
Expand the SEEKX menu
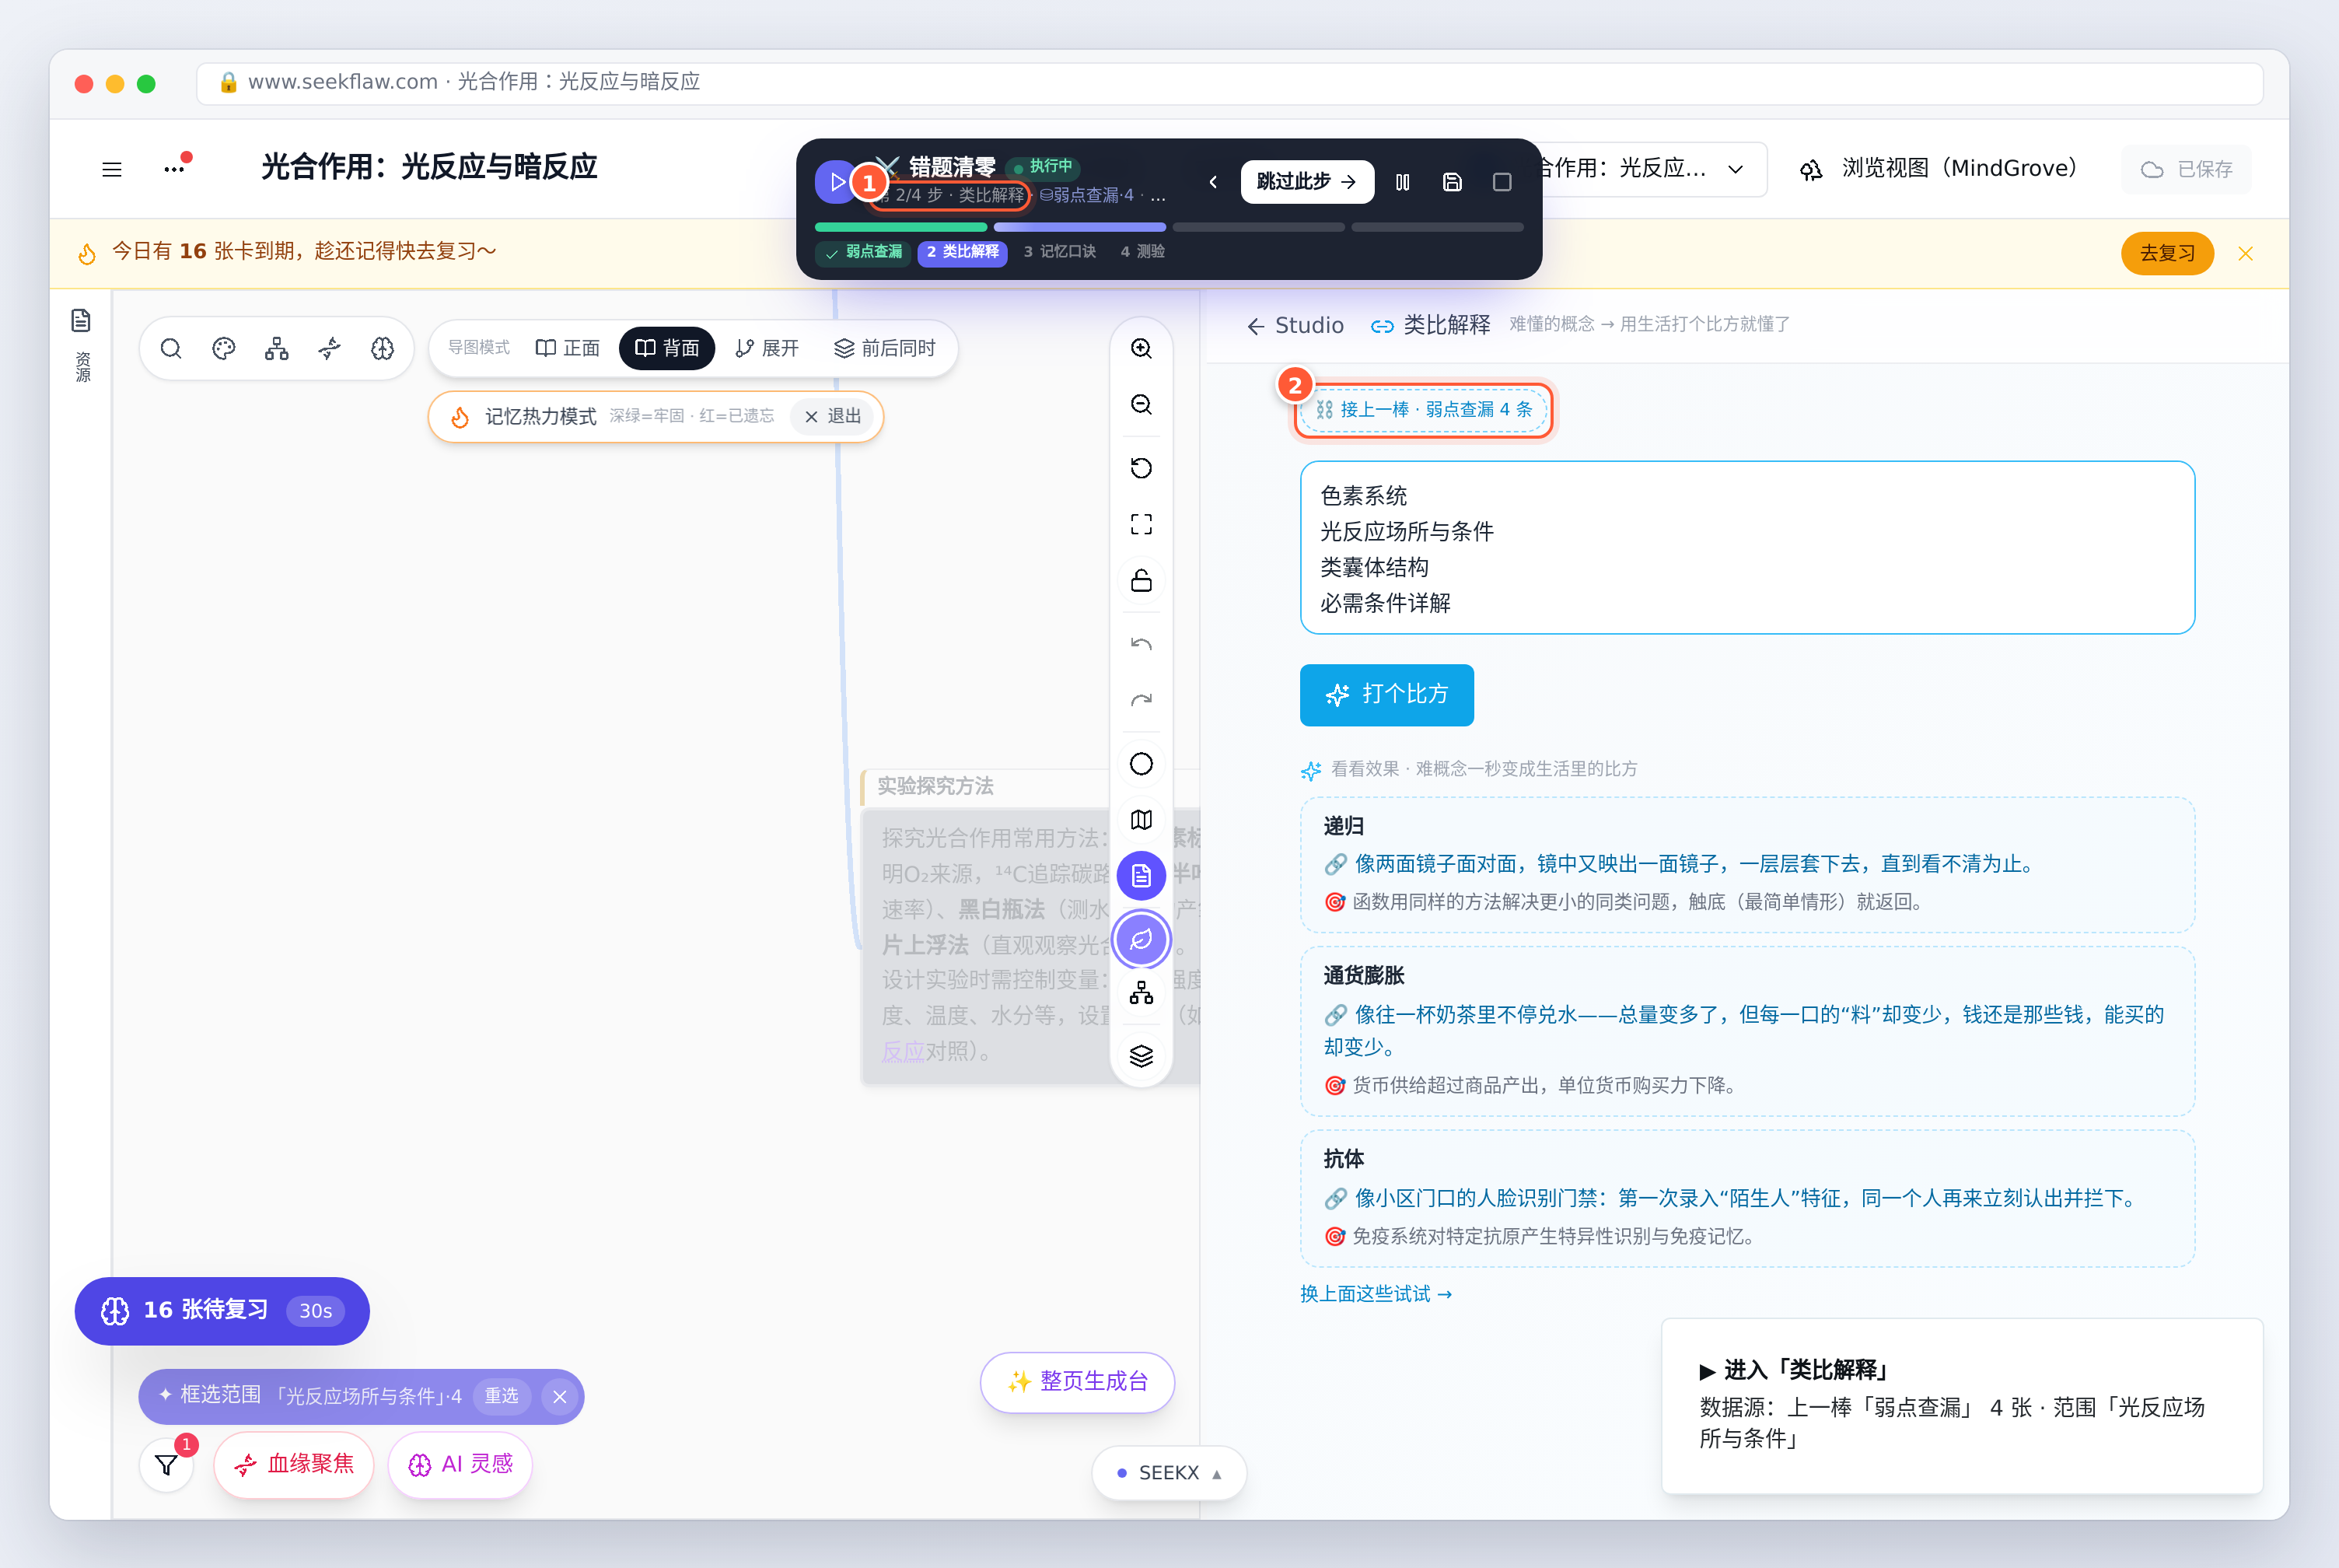point(1169,1473)
